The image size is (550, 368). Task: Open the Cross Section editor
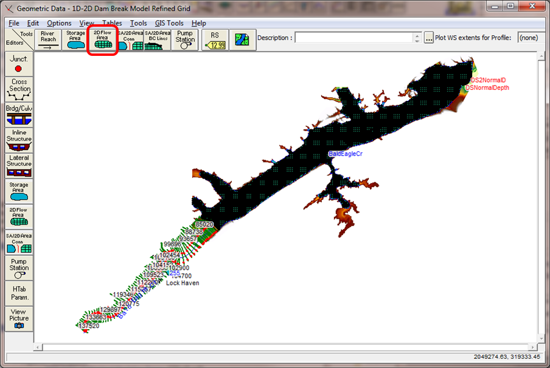tap(19, 89)
